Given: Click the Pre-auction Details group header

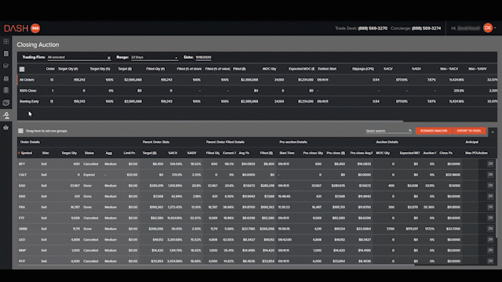Looking at the screenshot, I should click(293, 142).
